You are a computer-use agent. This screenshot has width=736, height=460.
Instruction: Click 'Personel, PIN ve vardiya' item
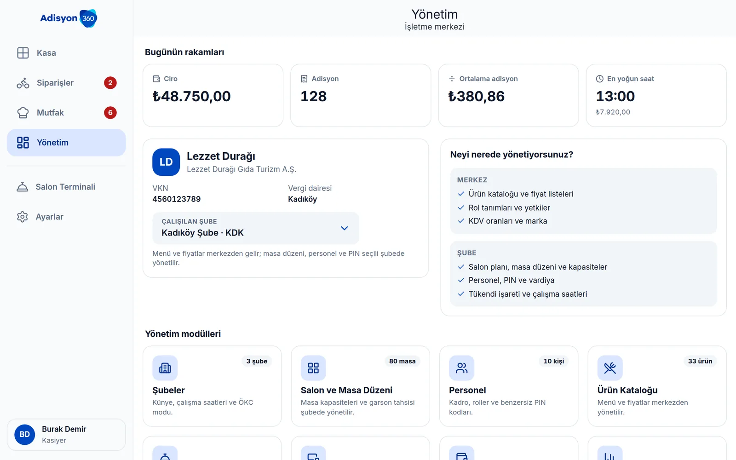tap(512, 280)
